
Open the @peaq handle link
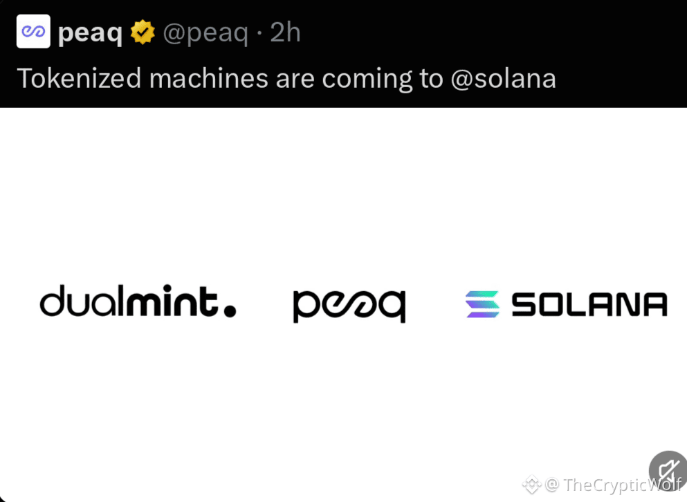pyautogui.click(x=205, y=33)
